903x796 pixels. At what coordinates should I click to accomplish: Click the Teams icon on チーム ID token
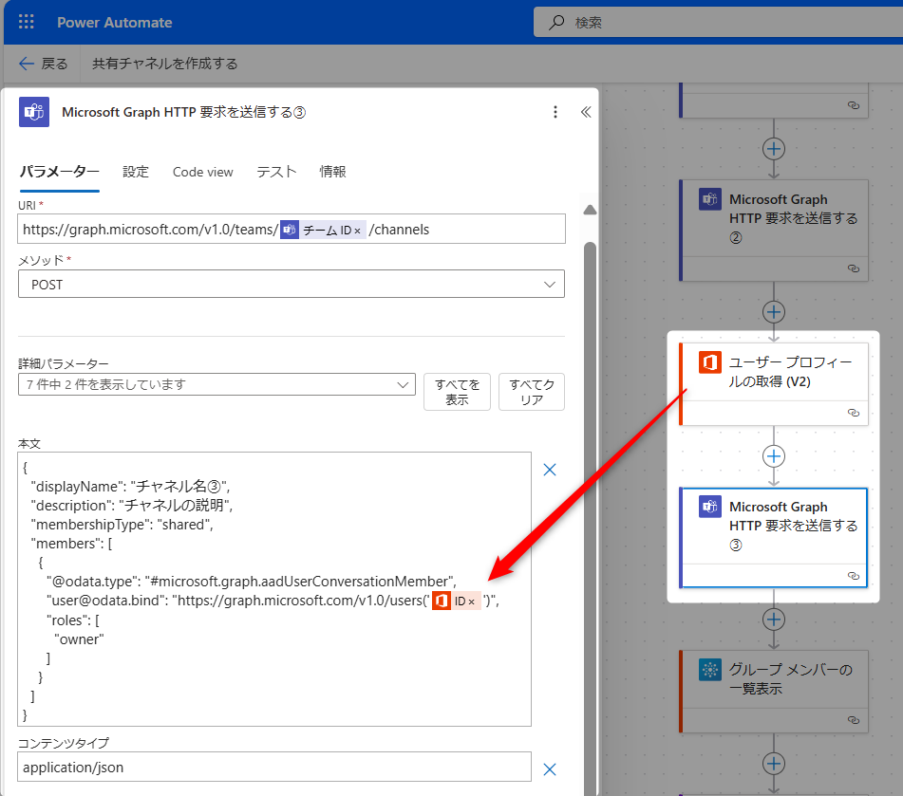coord(290,230)
